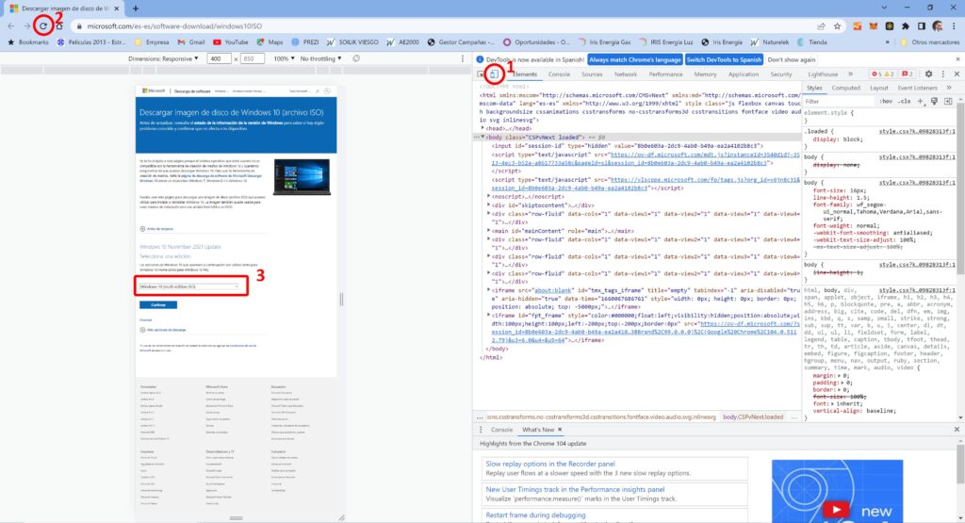Open the YouTube bookmark
Screen dimensions: 965x523
[x=230, y=42]
